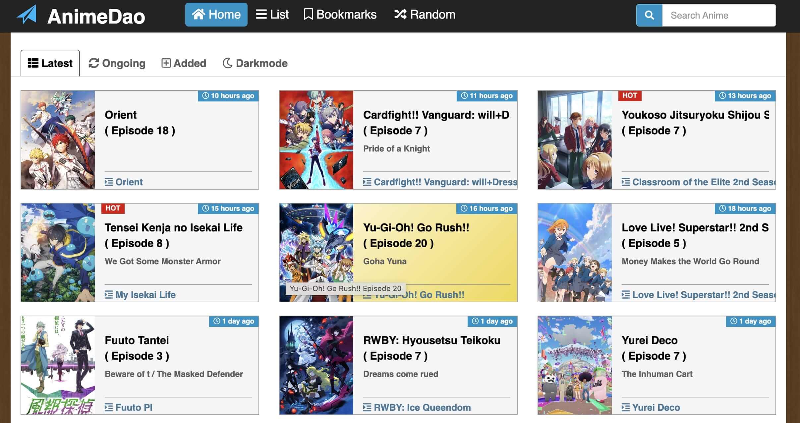Toggle Darkmode using the moon icon
The height and width of the screenshot is (423, 800).
(x=228, y=63)
